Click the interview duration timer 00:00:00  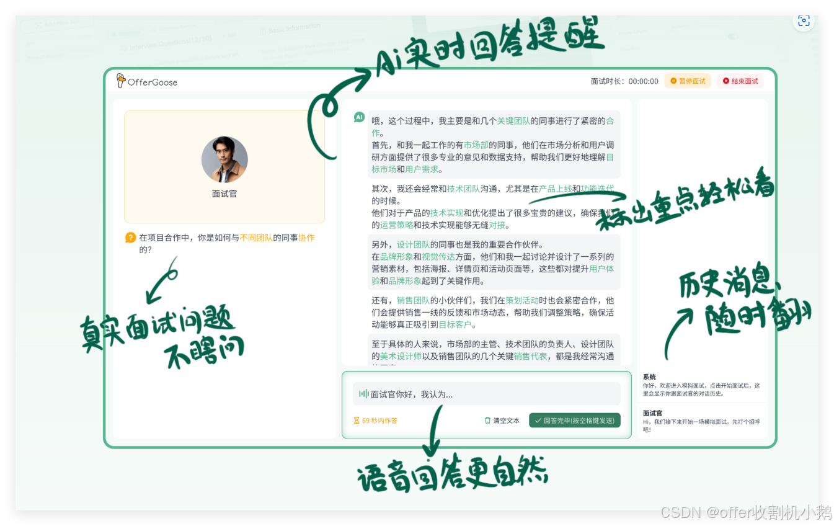point(643,81)
